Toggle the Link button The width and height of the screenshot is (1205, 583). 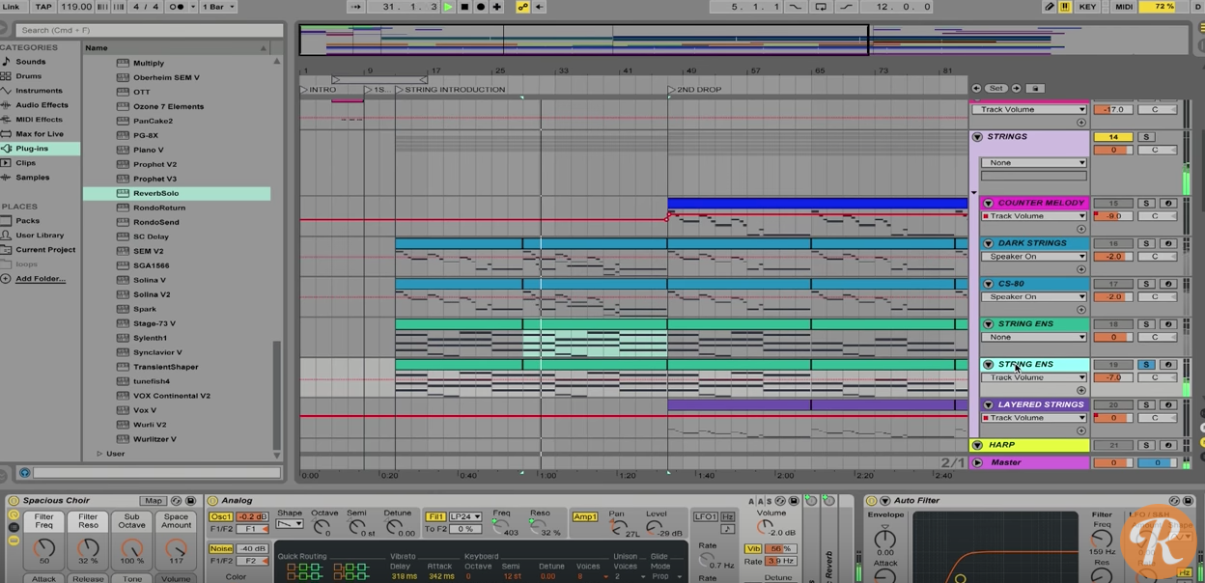coord(12,7)
